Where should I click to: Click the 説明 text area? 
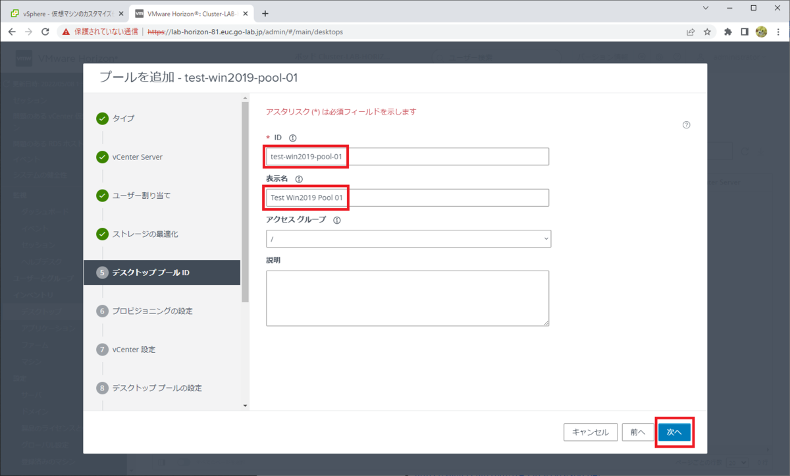[408, 298]
